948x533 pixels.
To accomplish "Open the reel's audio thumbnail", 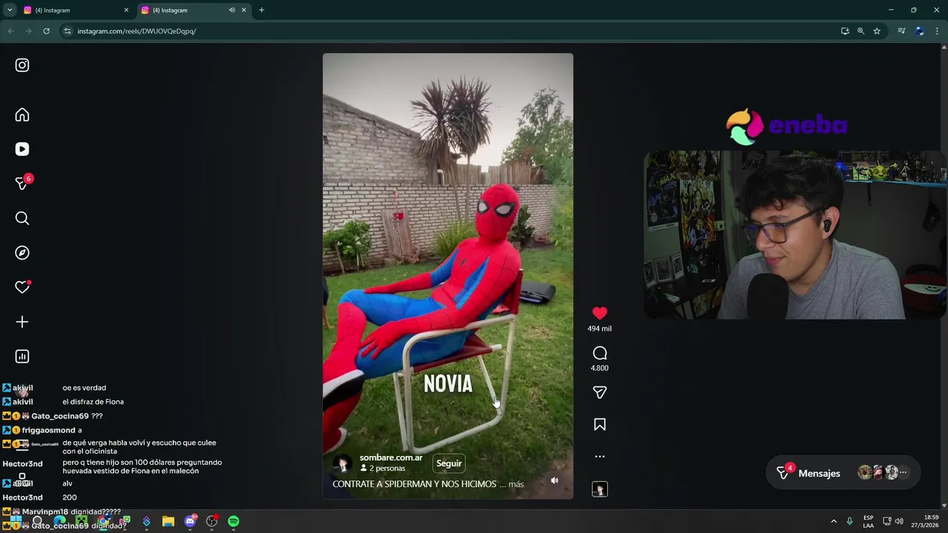I will (600, 489).
